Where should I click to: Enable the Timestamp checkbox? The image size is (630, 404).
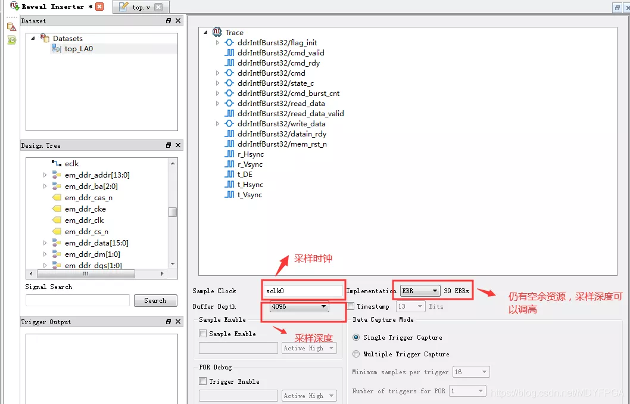351,306
